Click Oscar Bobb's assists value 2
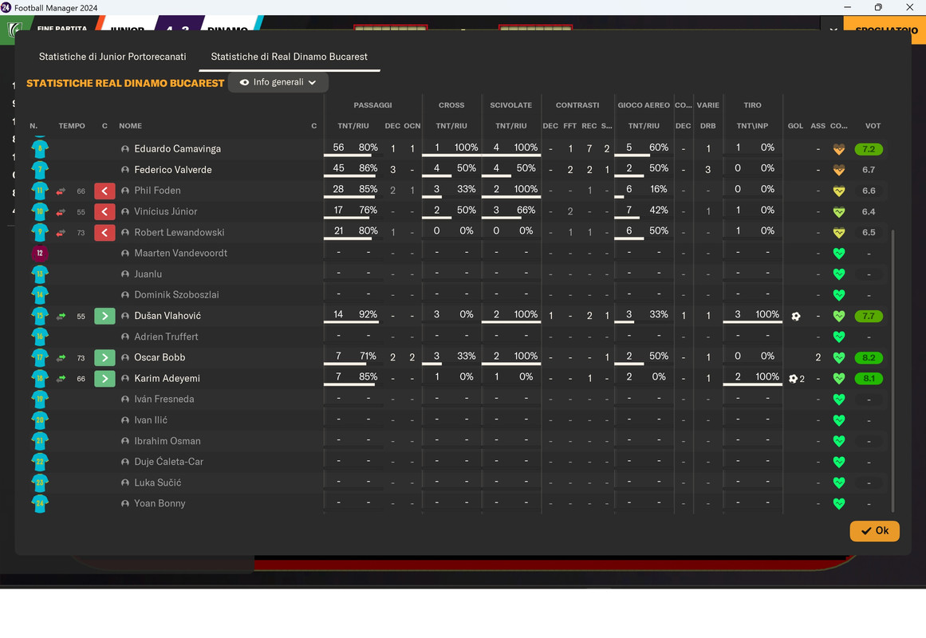Viewport: 926px width, 638px height. [818, 357]
